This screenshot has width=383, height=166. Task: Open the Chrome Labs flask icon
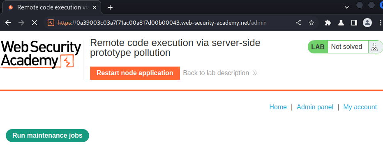[341, 23]
